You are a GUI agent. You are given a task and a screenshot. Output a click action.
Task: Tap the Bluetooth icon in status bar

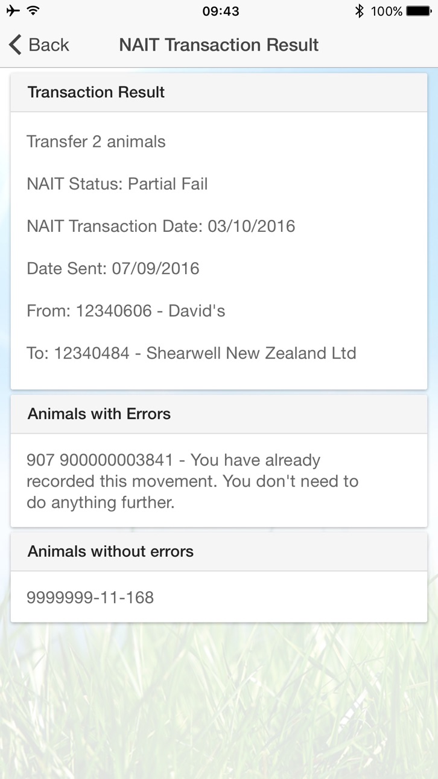359,11
